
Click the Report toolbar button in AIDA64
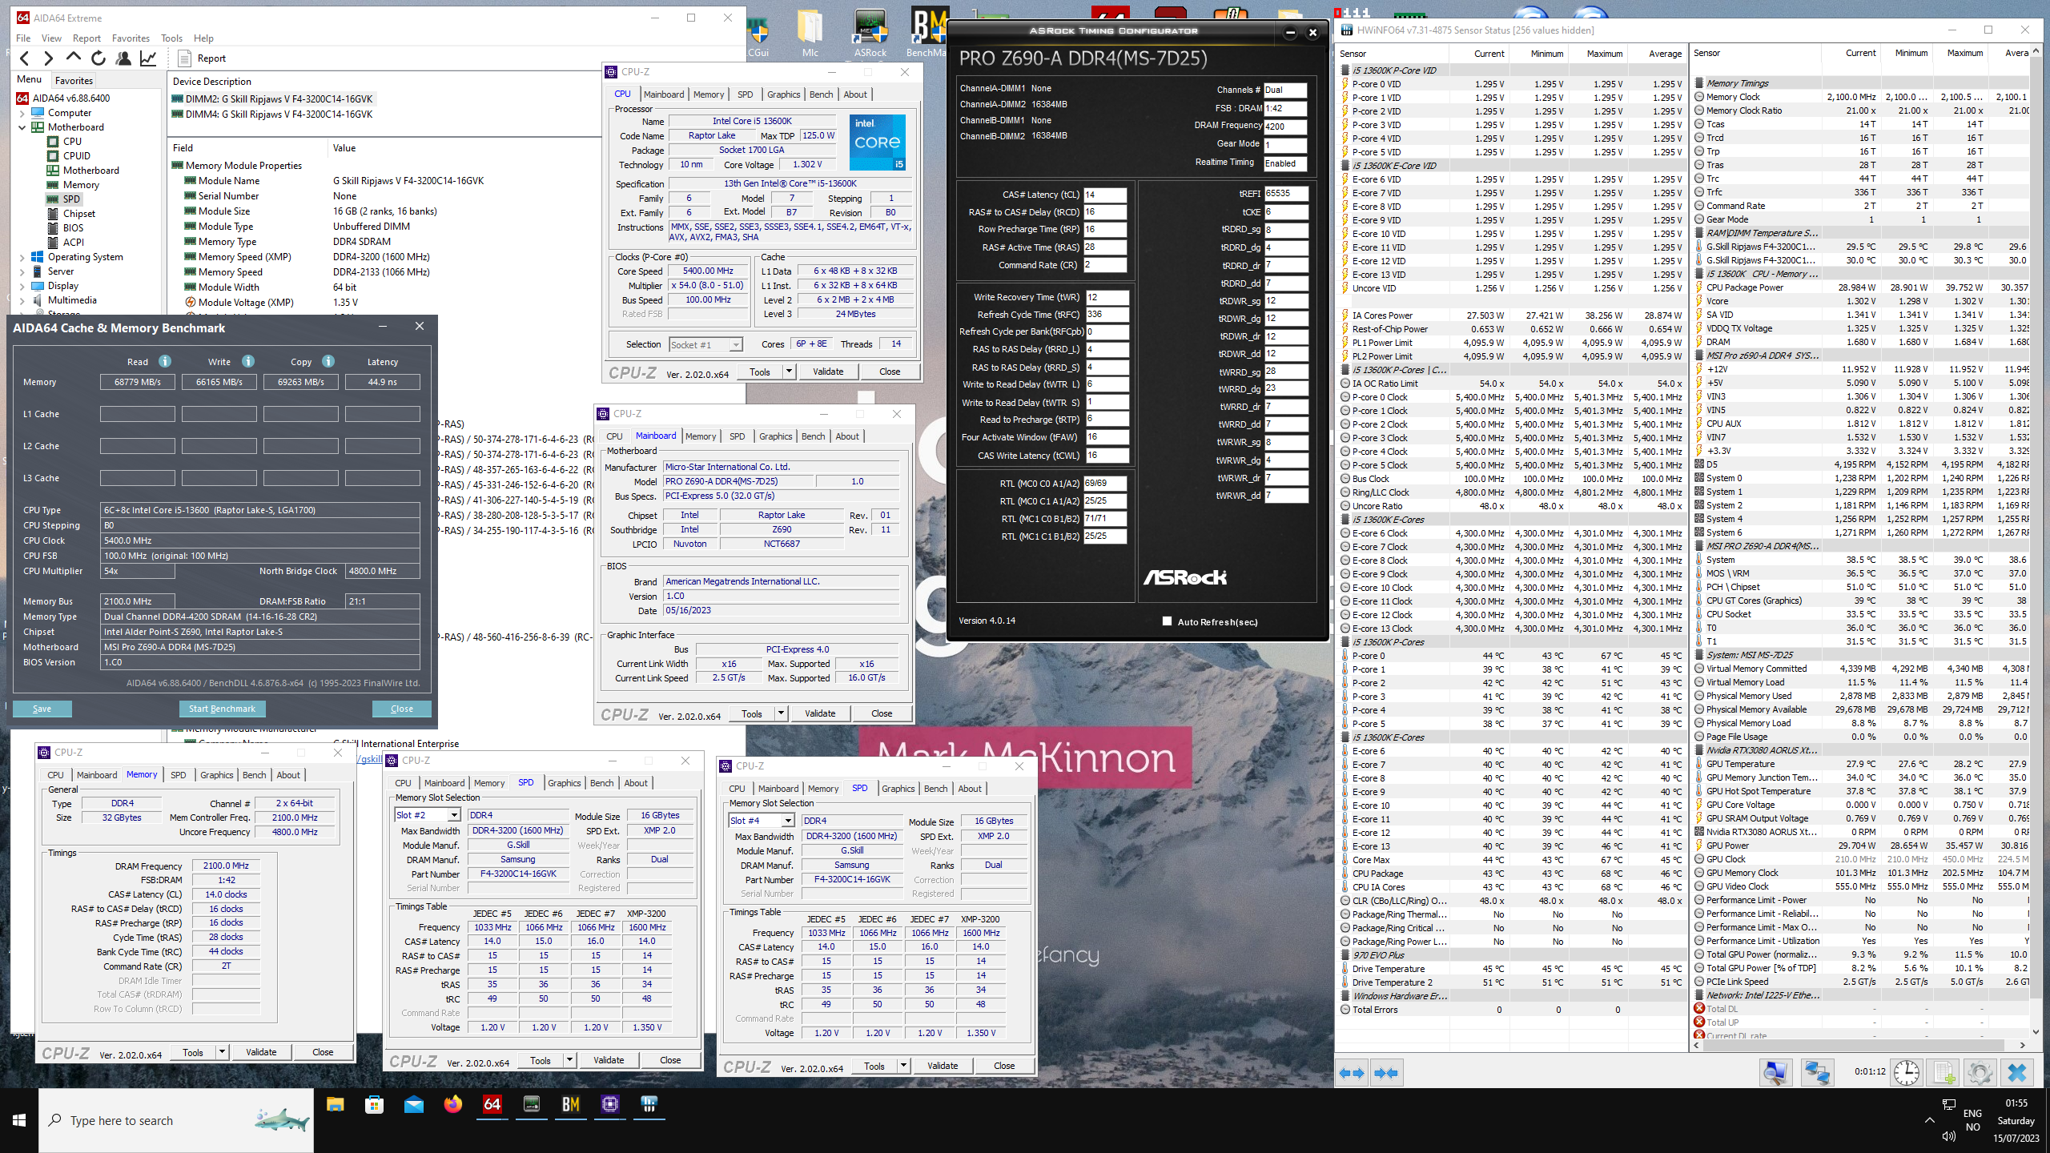(x=202, y=58)
